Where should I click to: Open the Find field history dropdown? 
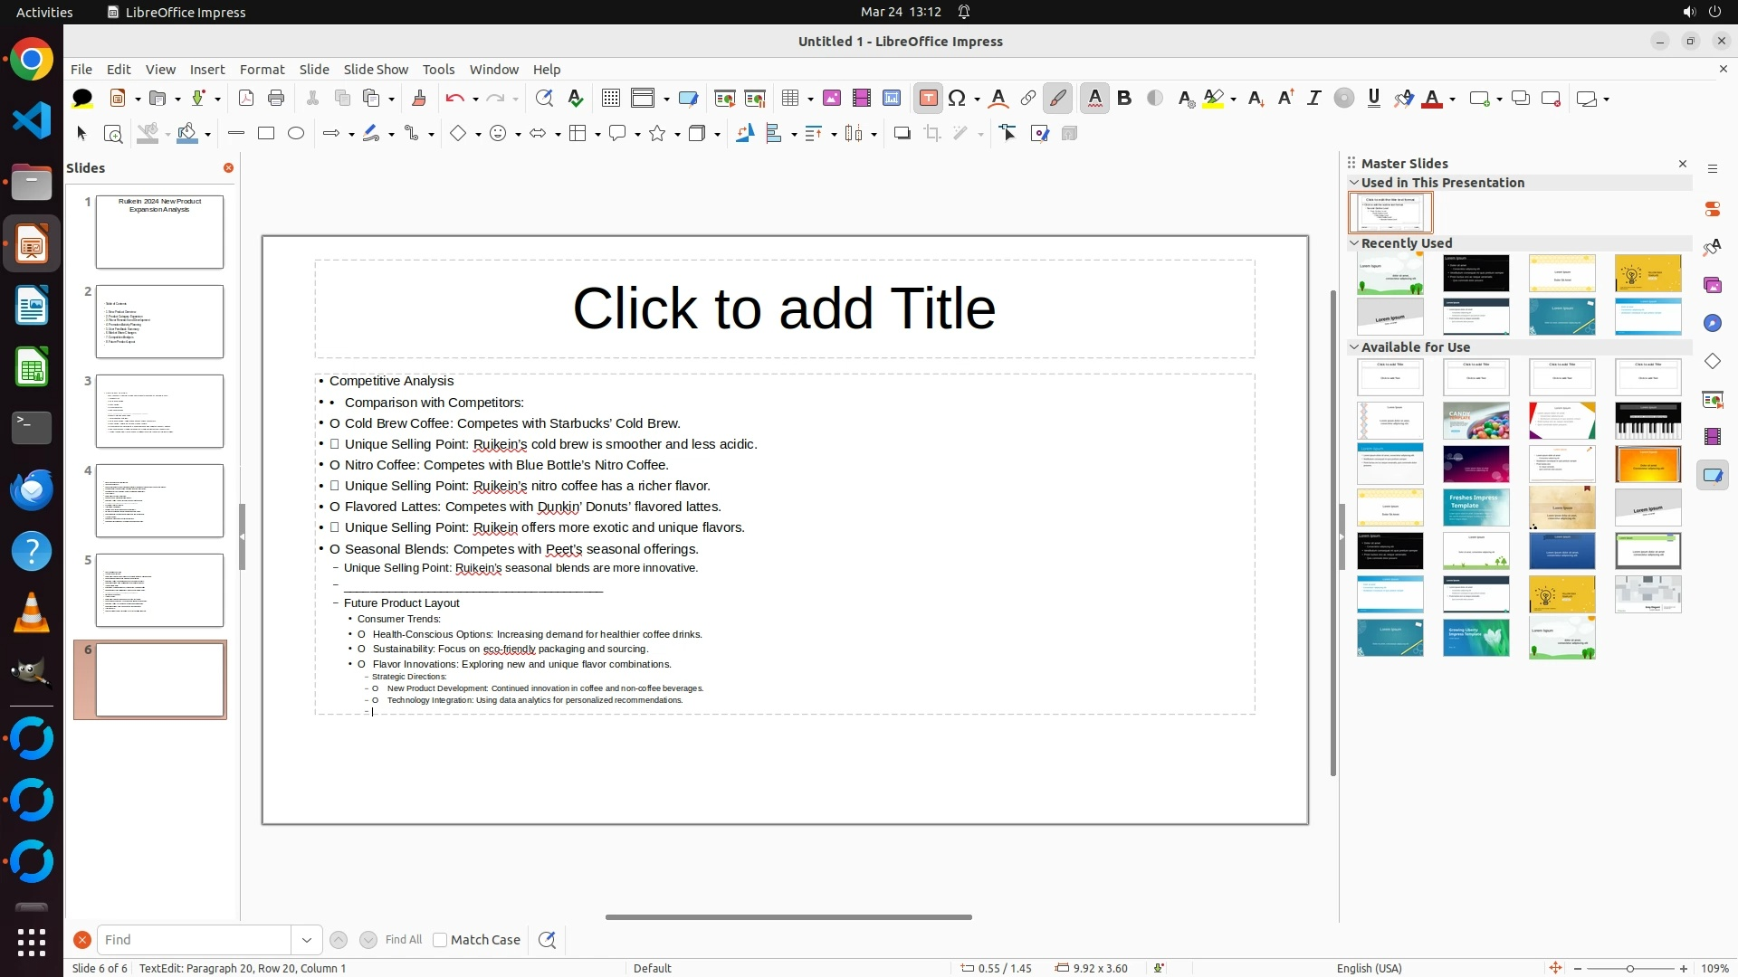pyautogui.click(x=306, y=940)
